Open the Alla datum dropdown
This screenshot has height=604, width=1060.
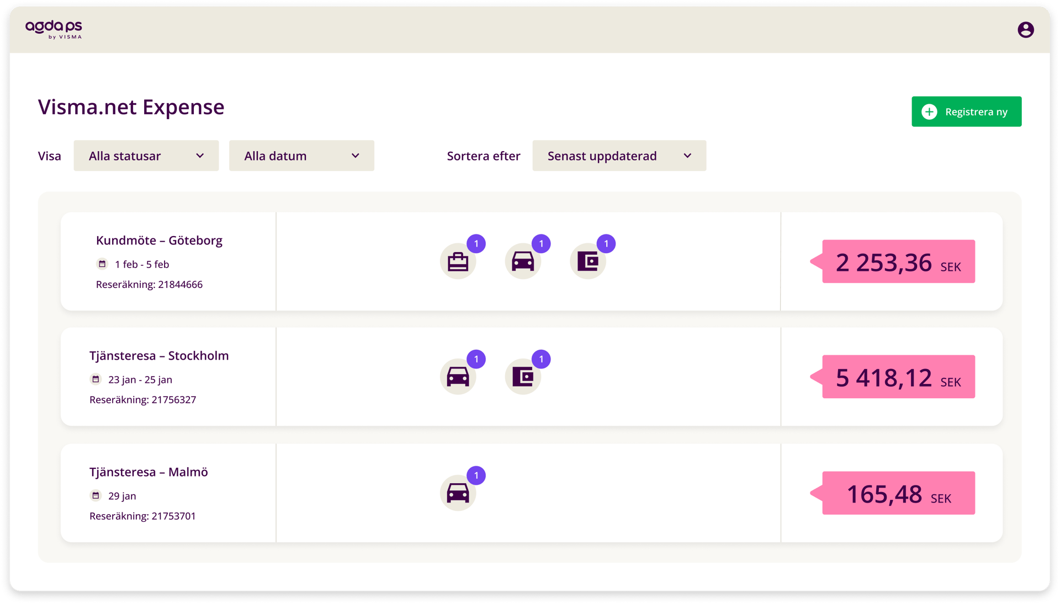point(301,156)
